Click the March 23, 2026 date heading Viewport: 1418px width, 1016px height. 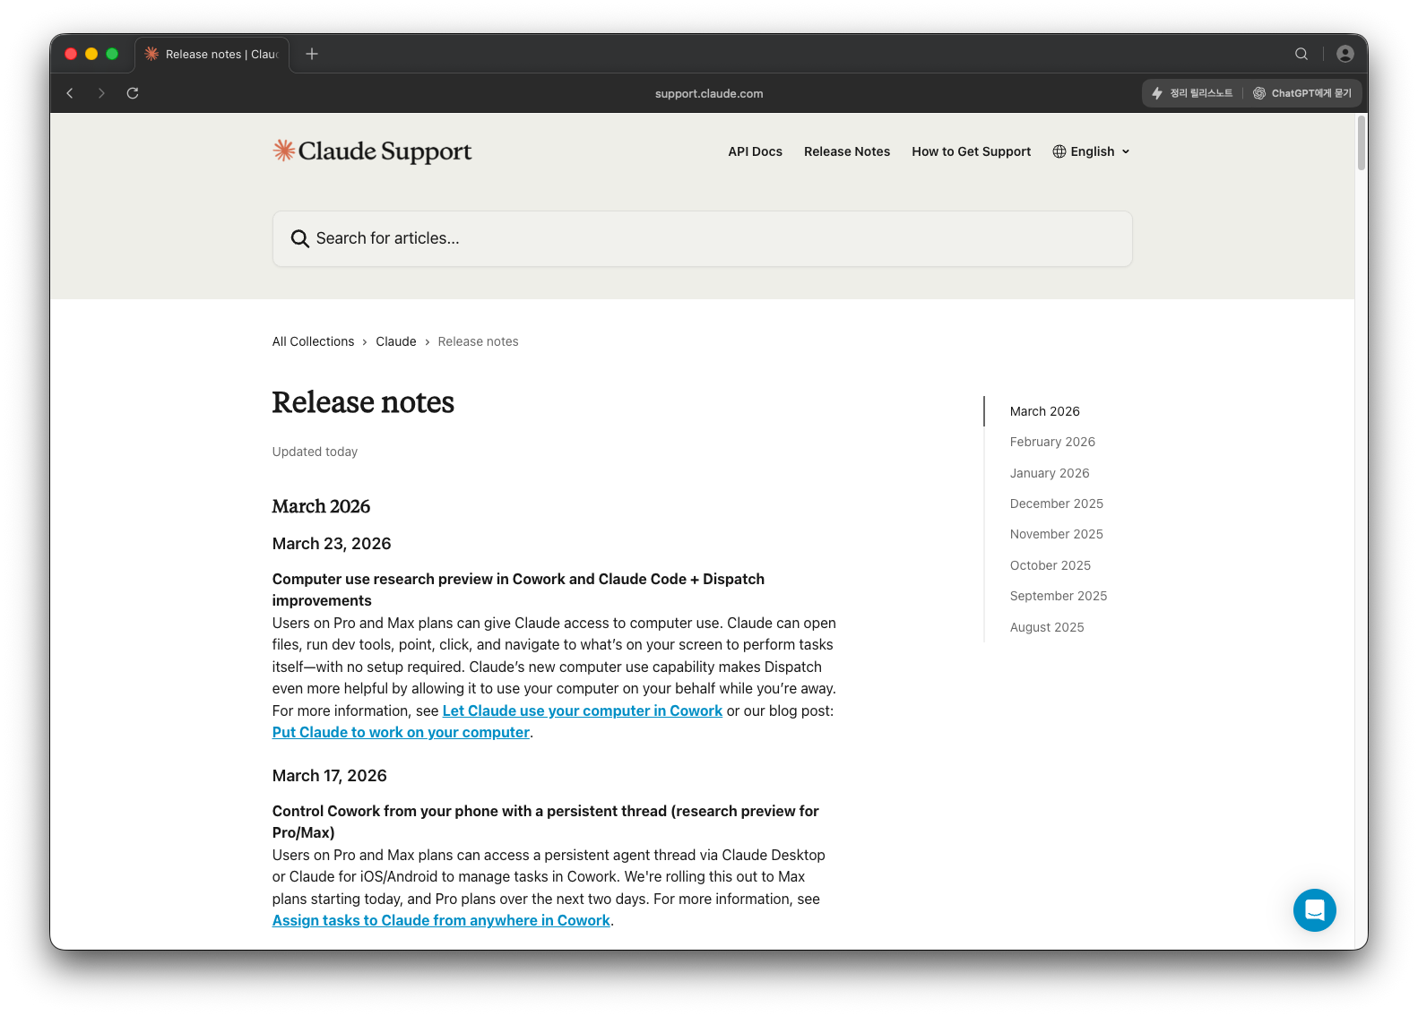pos(332,544)
